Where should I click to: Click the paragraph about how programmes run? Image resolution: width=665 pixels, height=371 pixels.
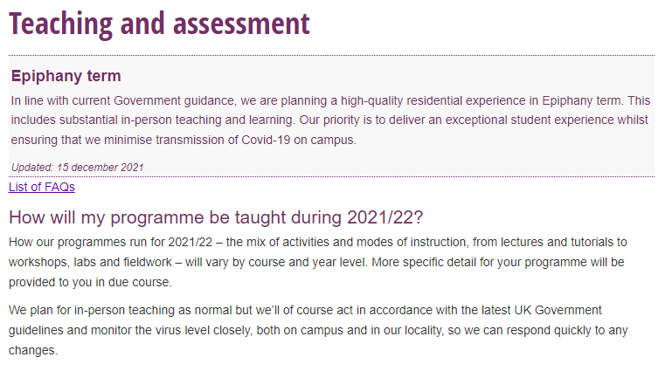click(x=318, y=262)
